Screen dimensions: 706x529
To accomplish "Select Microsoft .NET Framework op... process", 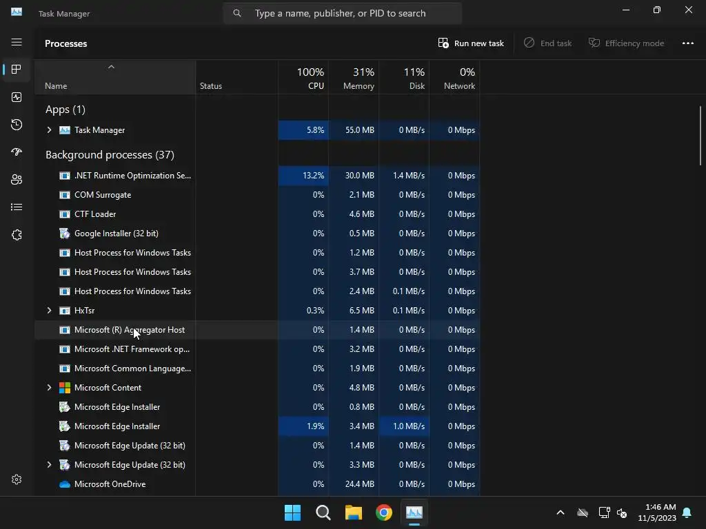I will [x=257, y=349].
